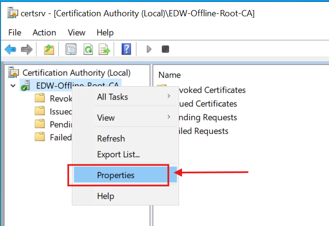Click the Name column header
329x226 pixels.
point(170,75)
